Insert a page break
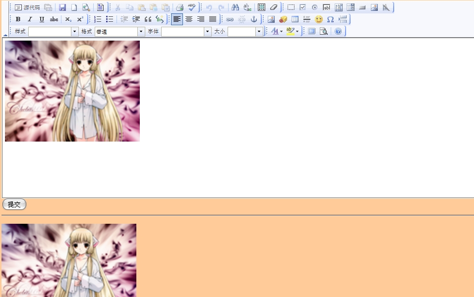 click(x=343, y=19)
